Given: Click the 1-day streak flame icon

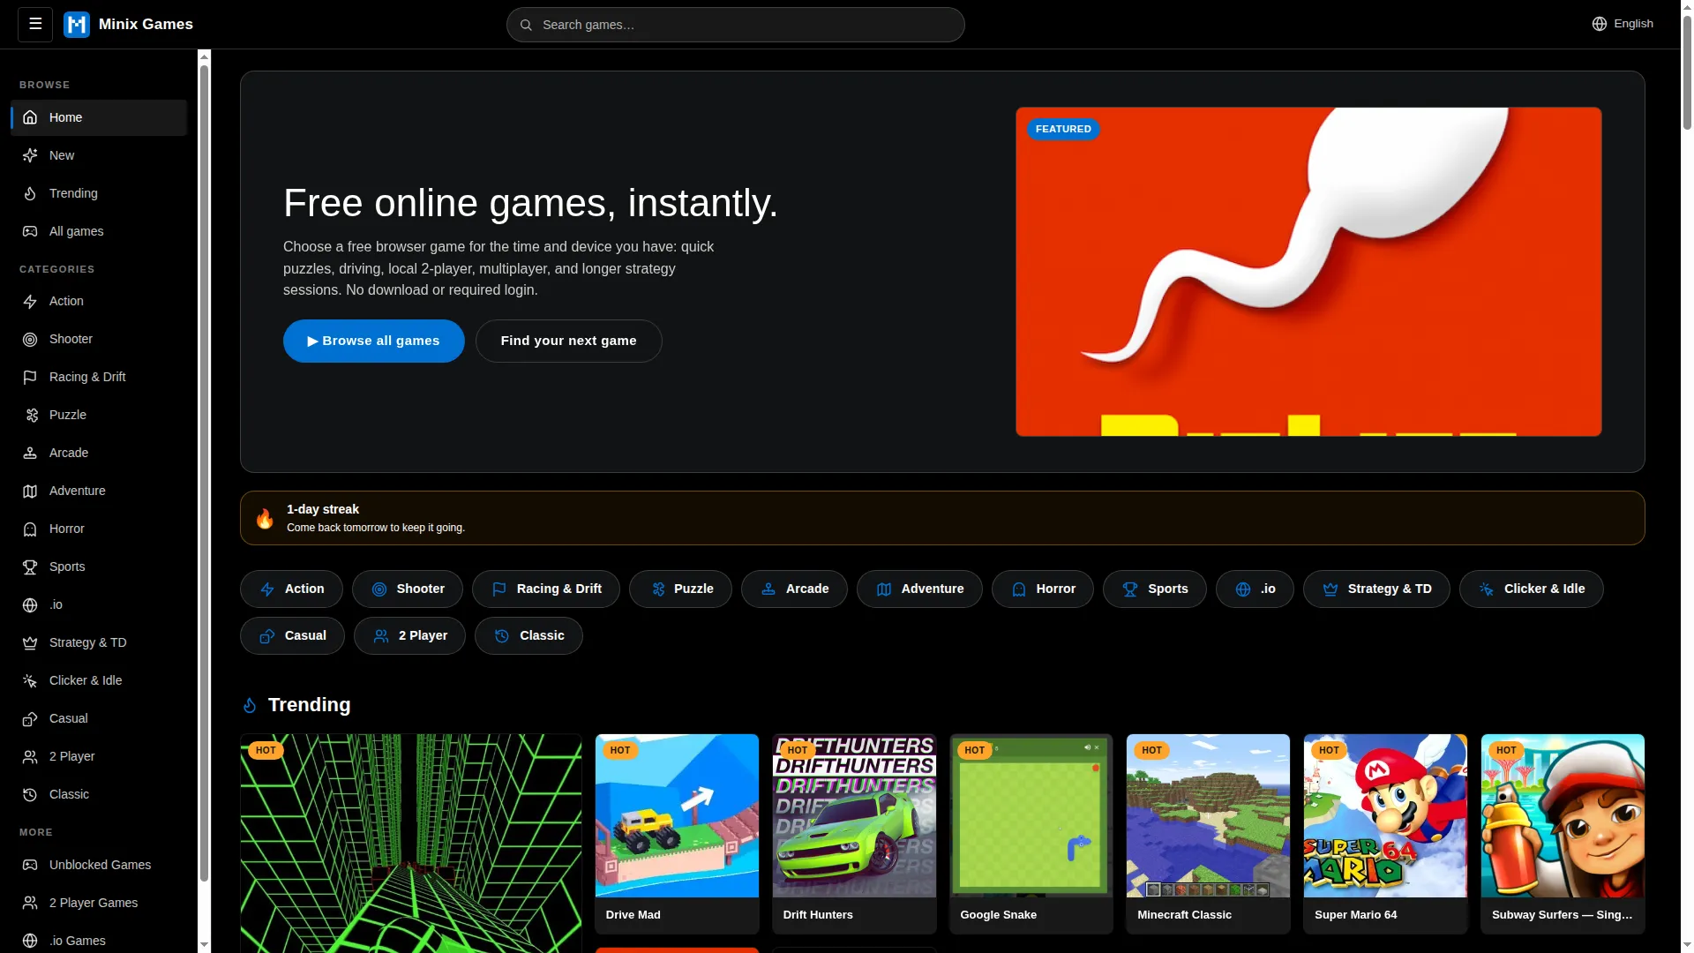Looking at the screenshot, I should pyautogui.click(x=265, y=518).
